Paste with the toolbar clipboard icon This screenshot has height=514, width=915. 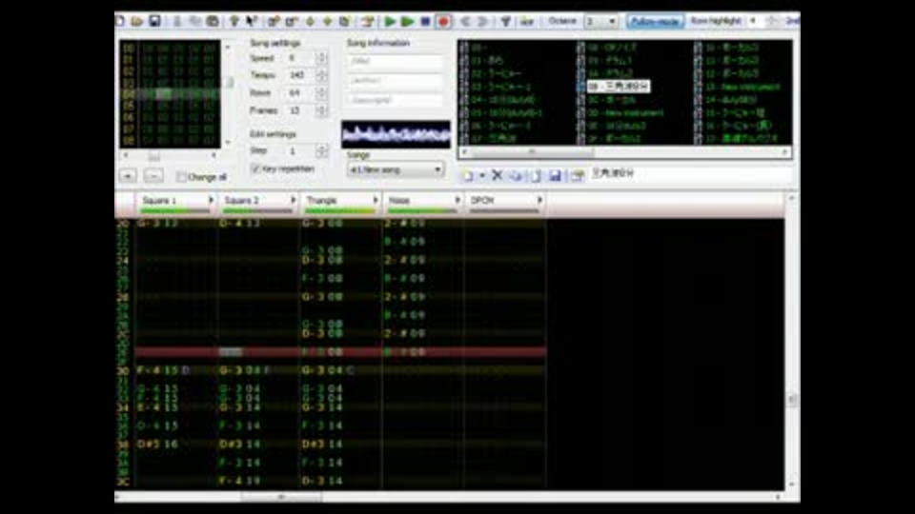pyautogui.click(x=213, y=22)
